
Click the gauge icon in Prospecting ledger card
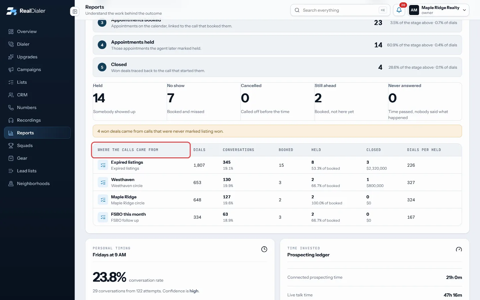click(459, 249)
